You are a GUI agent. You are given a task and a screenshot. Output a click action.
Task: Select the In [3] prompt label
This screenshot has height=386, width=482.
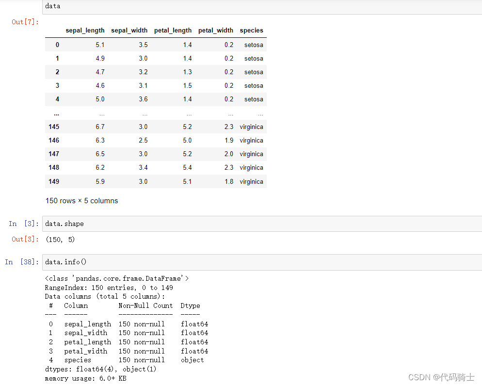(24, 224)
